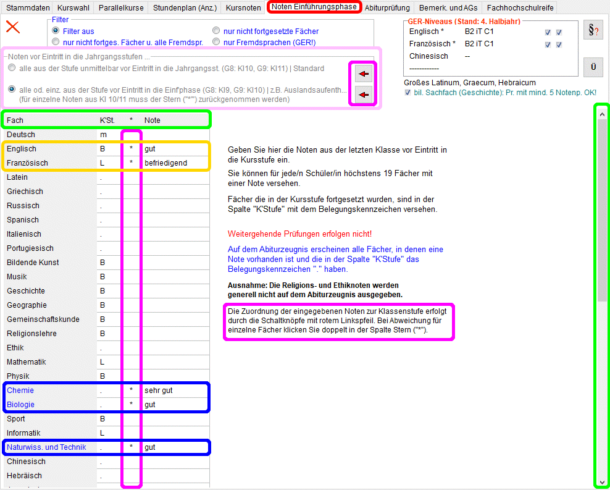
Task: Toggle first checkbox in Englisch GER row
Action: tap(548, 32)
